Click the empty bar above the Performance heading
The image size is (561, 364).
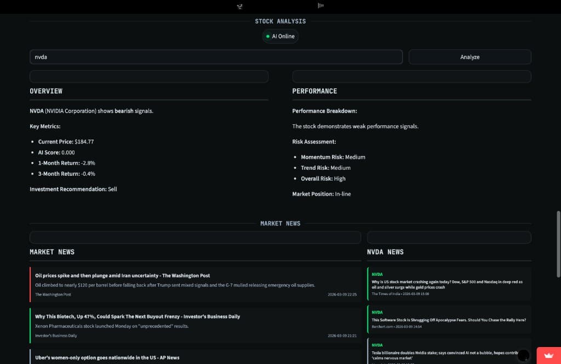(x=411, y=77)
